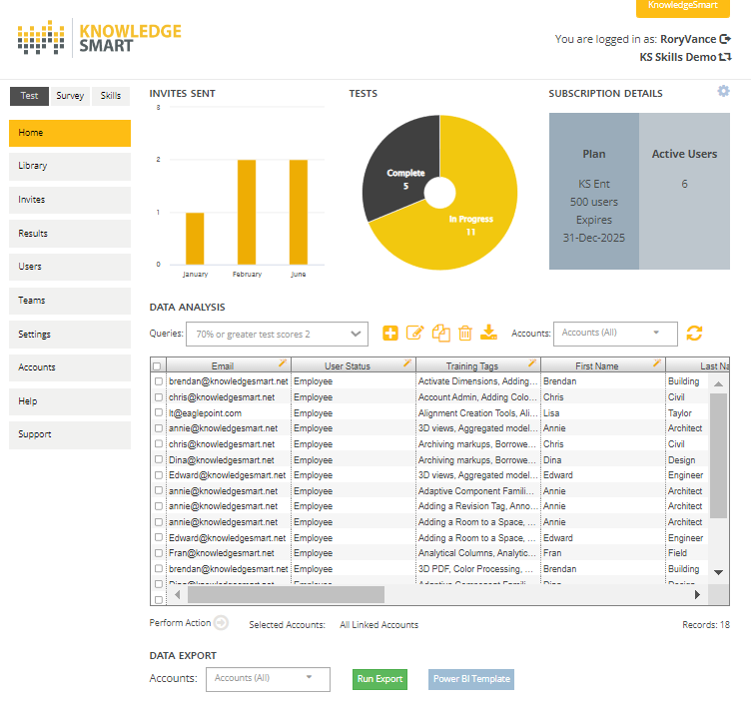The height and width of the screenshot is (707, 751).
Task: Click the table scroll down arrow
Action: click(718, 572)
